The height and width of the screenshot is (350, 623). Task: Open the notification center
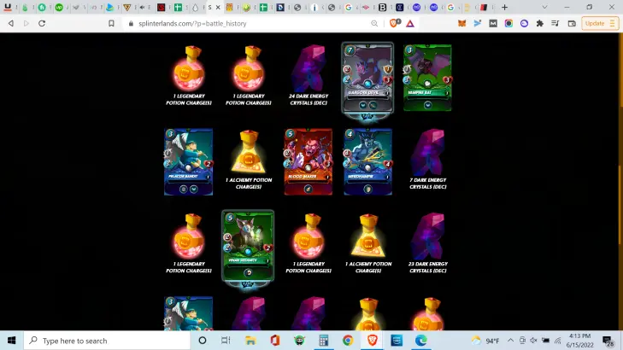pos(607,341)
